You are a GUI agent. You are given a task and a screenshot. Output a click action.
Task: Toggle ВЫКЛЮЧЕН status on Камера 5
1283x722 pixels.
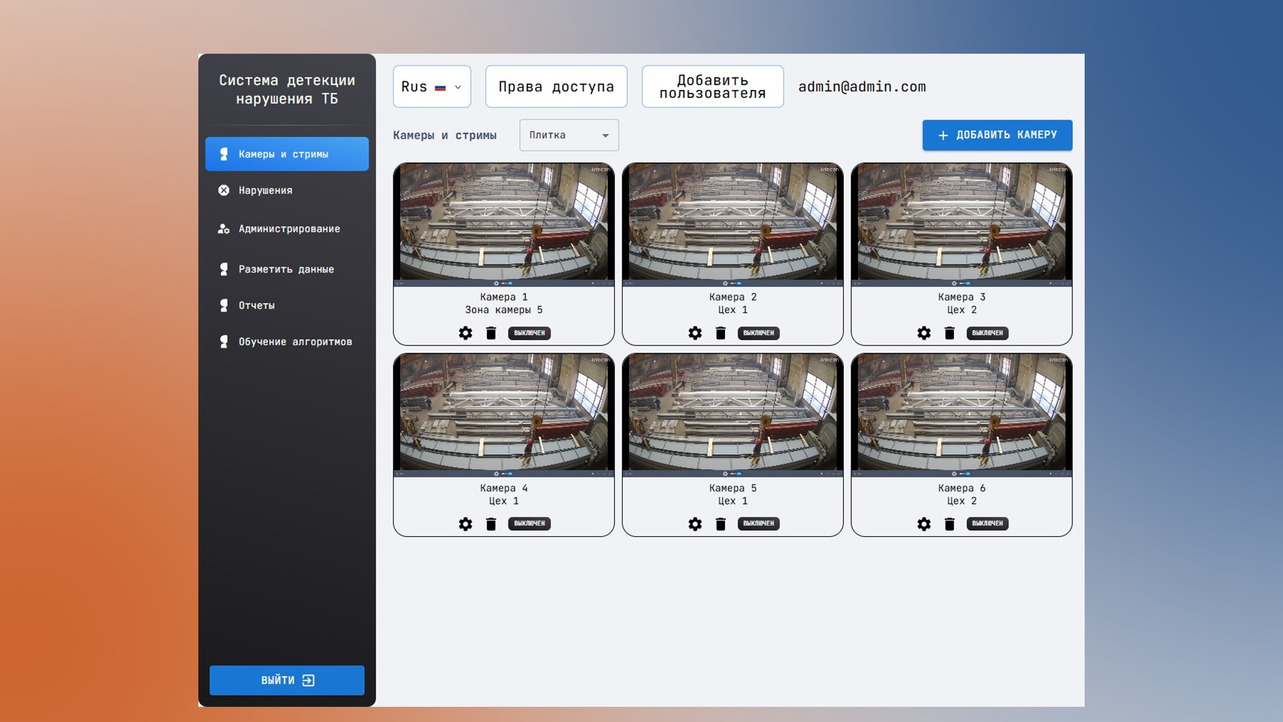(758, 524)
